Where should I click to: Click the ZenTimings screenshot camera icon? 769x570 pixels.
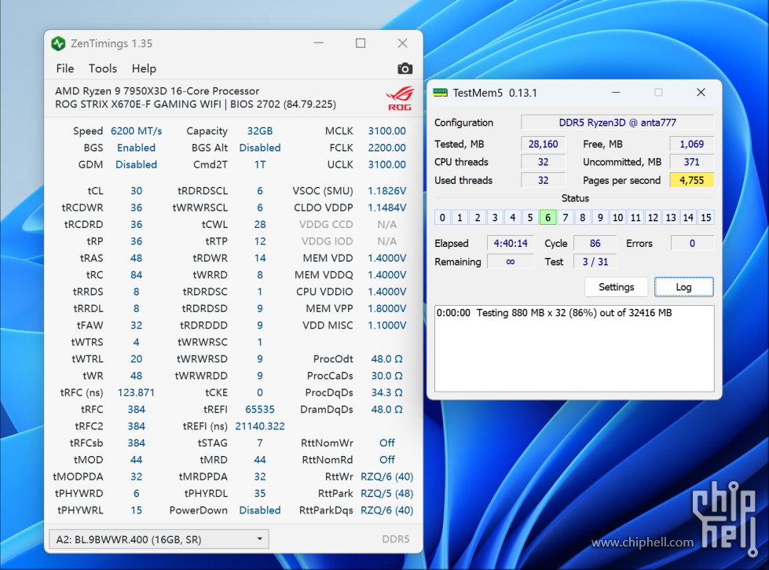[405, 68]
